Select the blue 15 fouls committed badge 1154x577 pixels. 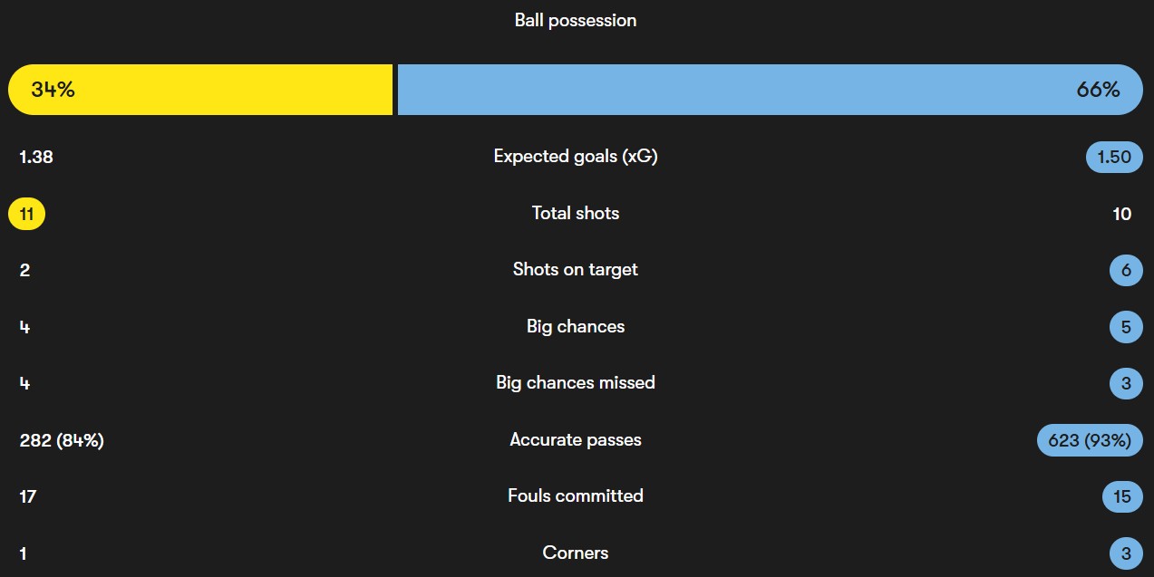coord(1122,496)
